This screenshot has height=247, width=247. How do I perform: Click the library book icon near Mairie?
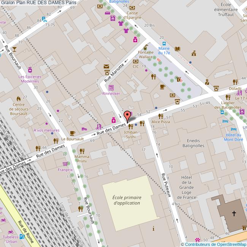[177, 49]
